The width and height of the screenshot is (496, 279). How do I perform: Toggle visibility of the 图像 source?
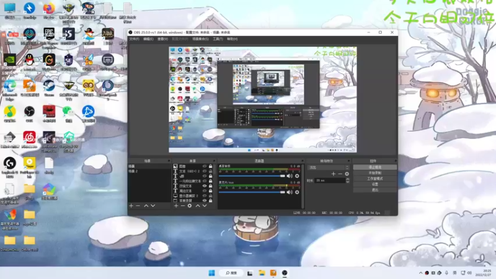pyautogui.click(x=205, y=166)
